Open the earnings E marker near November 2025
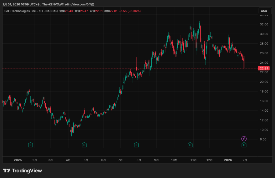The height and width of the screenshot is (178, 275). click(190, 145)
